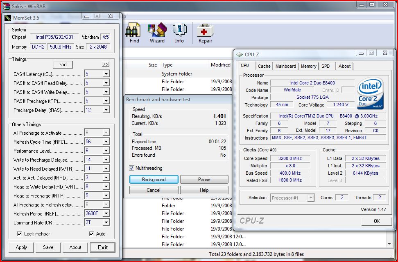398x262 pixels.
Task: Send the benchmark to Background
Action: (x=154, y=180)
